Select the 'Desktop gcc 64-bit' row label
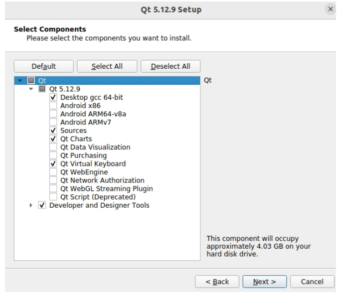The height and width of the screenshot is (293, 337). [92, 98]
